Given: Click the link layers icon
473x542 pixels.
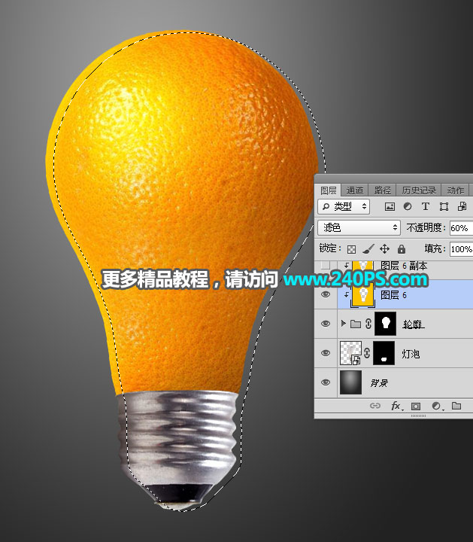Looking at the screenshot, I should click(375, 406).
